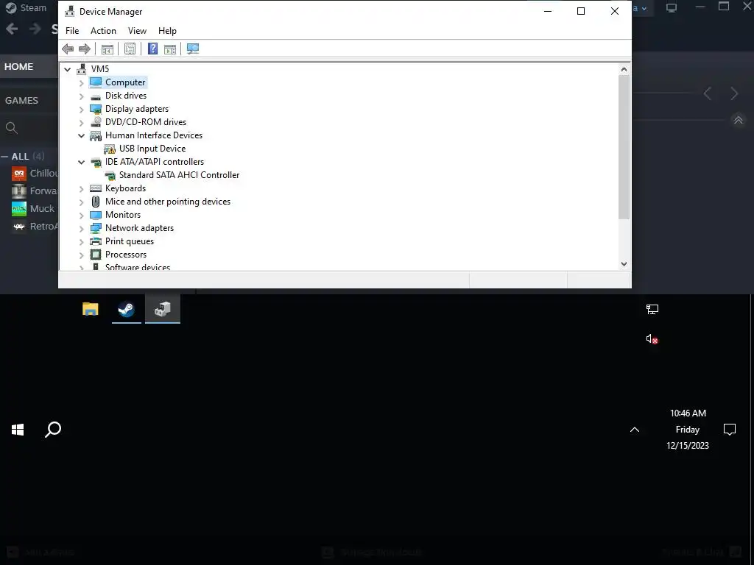Click the Back arrow in Device Manager toolbar
This screenshot has width=754, height=565.
68,49
